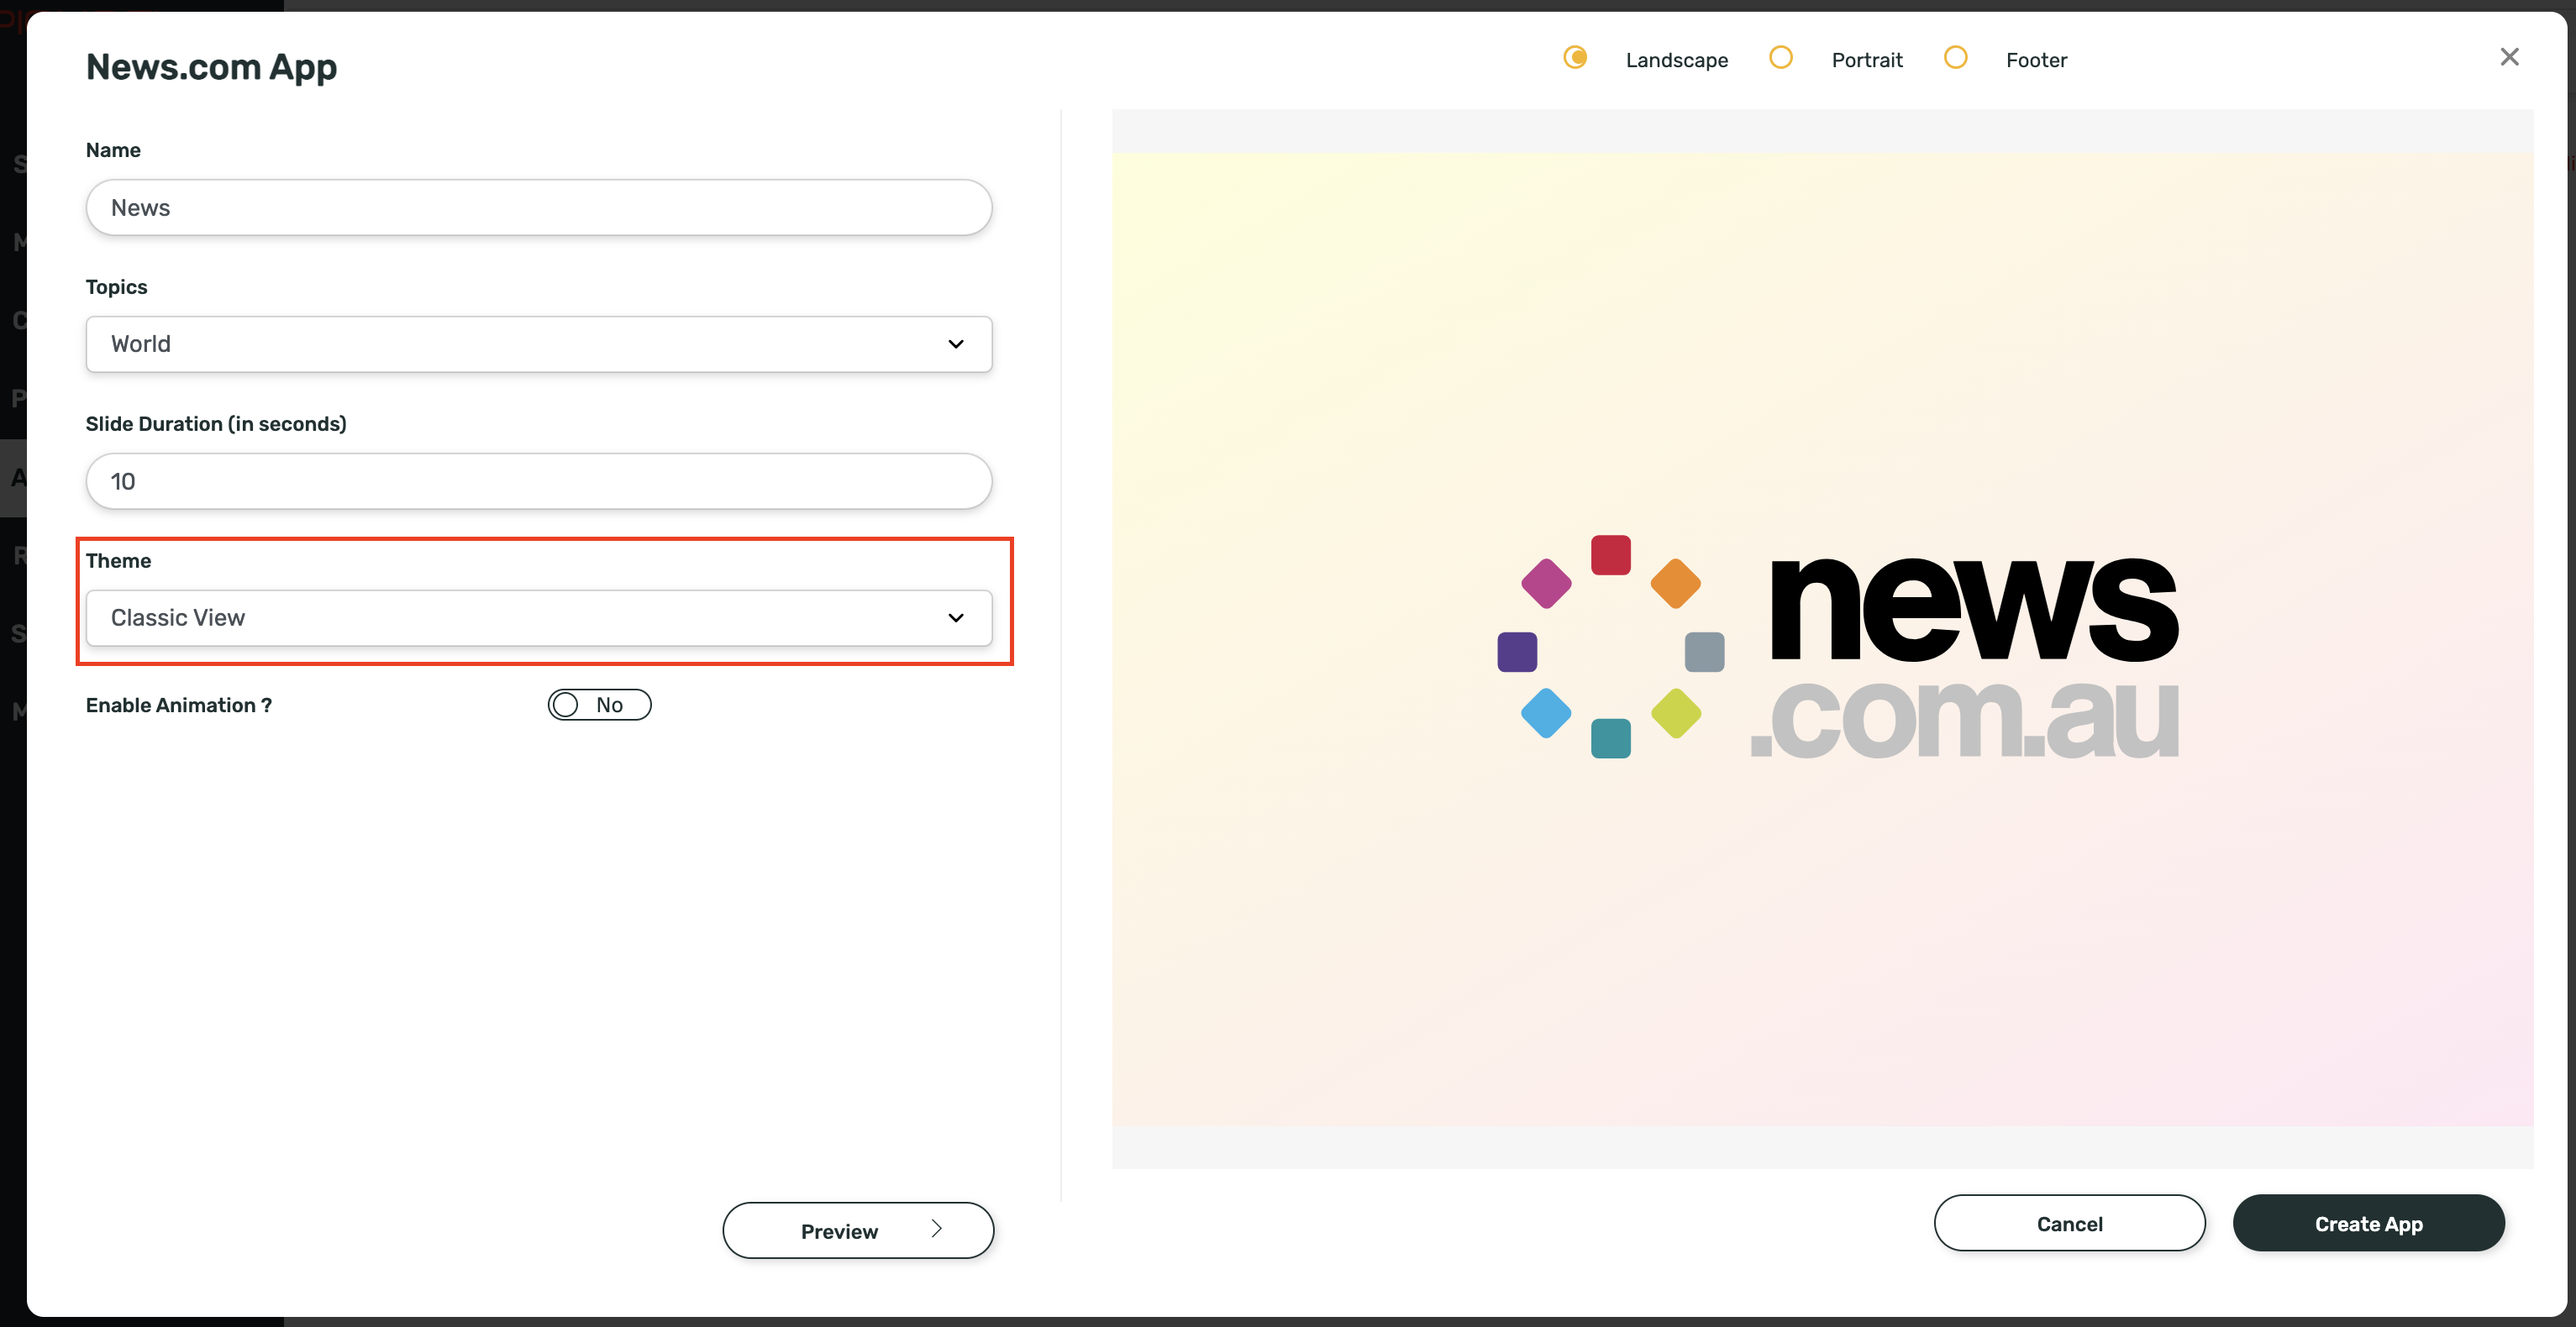Open the Topics dropdown showing World
The height and width of the screenshot is (1327, 2576).
click(538, 344)
